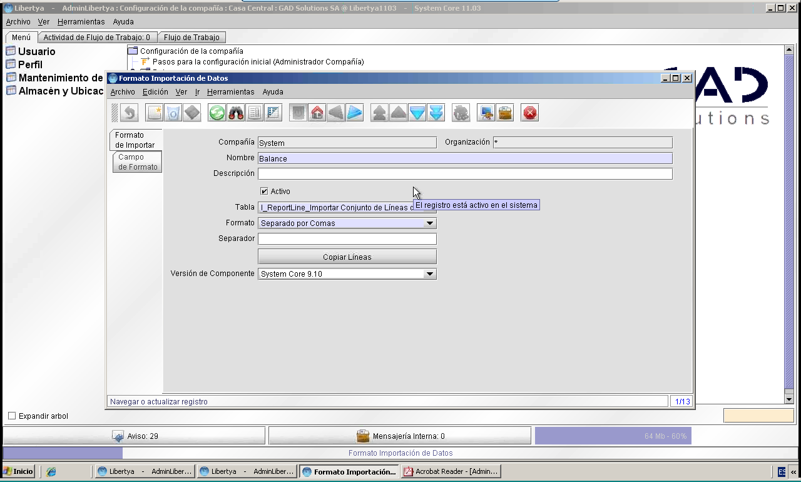Enable the Expandir arbol checkbox
Image resolution: width=801 pixels, height=482 pixels.
pyautogui.click(x=12, y=416)
